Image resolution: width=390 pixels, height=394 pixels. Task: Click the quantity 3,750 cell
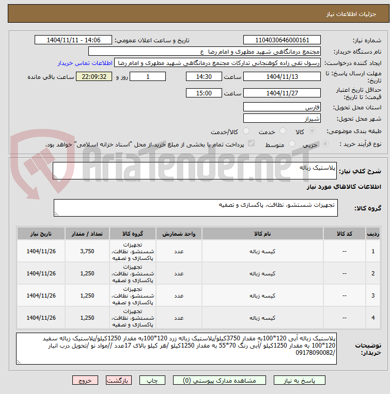(87, 251)
